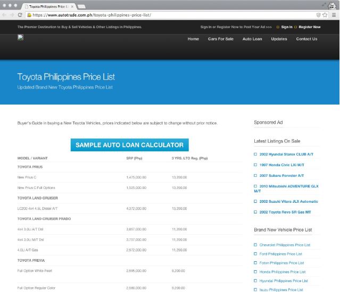Select the 4,372,000.00 price cell
Image resolution: width=340 pixels, height=292 pixels.
click(x=136, y=209)
